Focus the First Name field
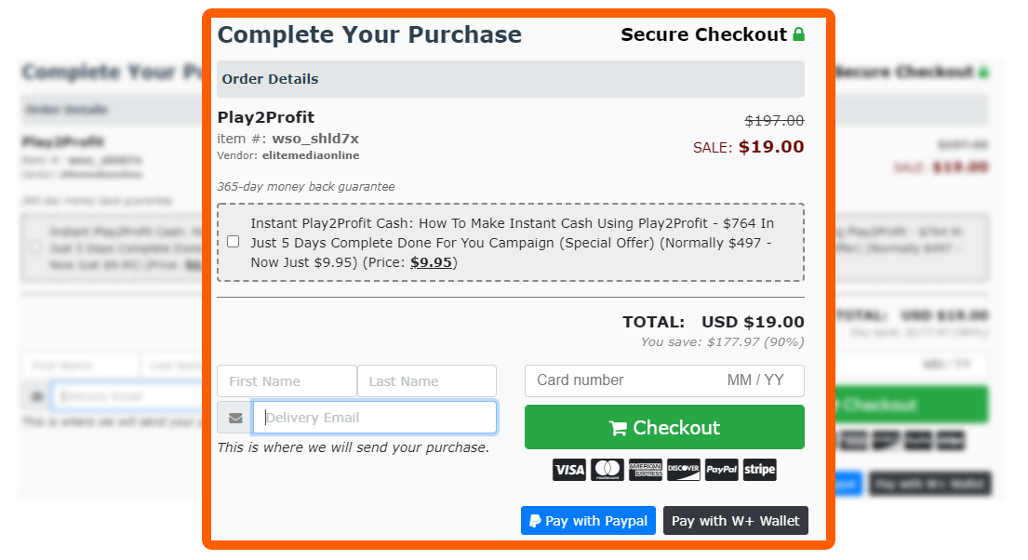 tap(287, 381)
